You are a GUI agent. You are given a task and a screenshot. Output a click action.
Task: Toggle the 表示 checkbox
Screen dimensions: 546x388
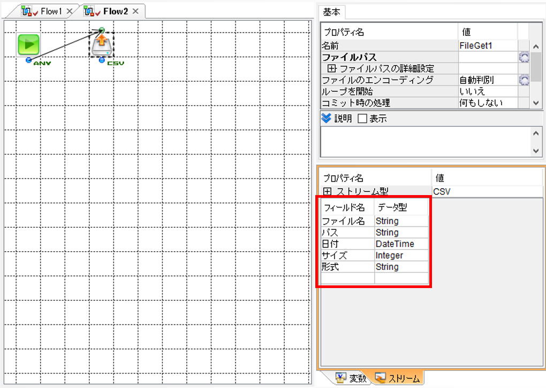362,119
